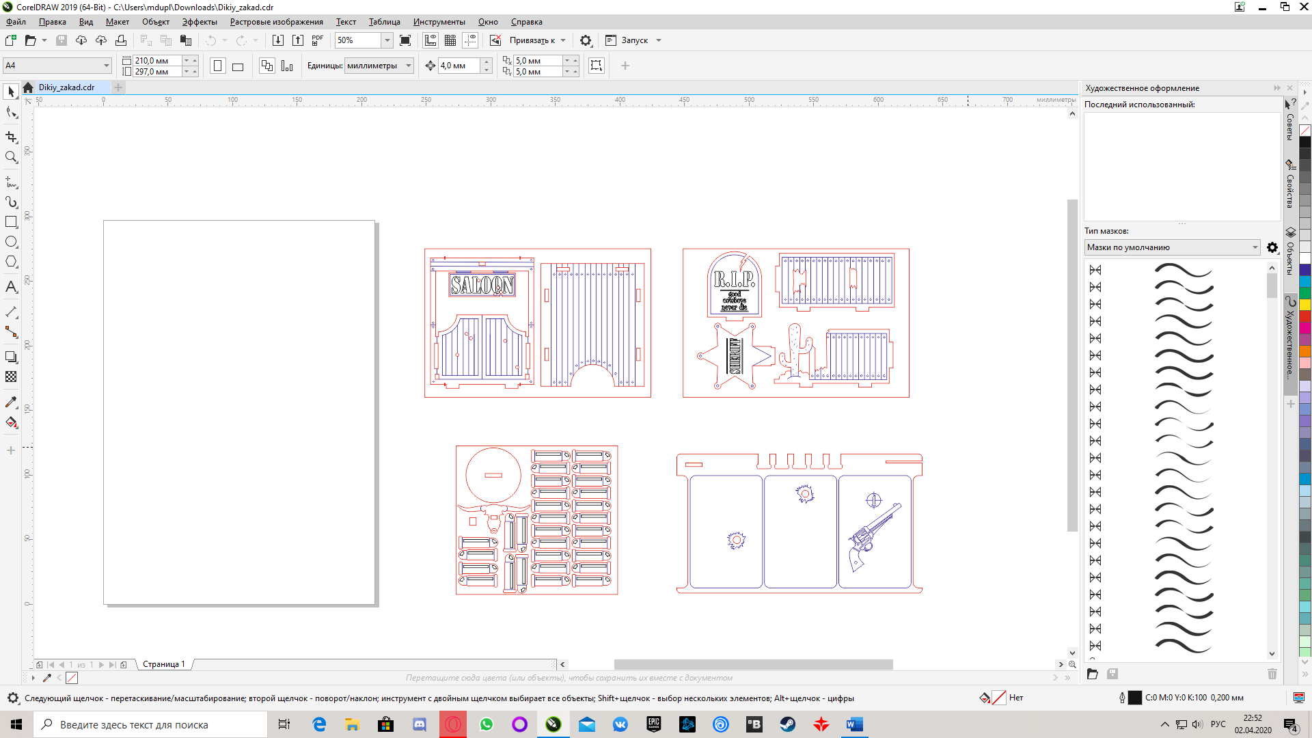Click the Запуск button

click(x=634, y=40)
